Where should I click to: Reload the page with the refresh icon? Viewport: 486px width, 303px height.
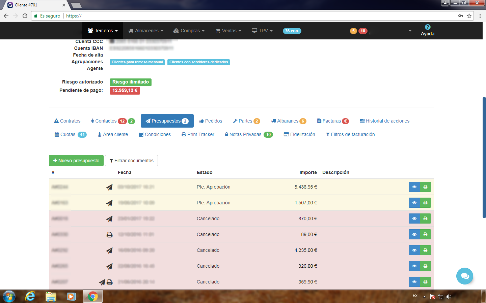pyautogui.click(x=25, y=16)
